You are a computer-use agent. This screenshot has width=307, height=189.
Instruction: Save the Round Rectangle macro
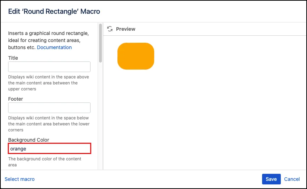(x=271, y=179)
